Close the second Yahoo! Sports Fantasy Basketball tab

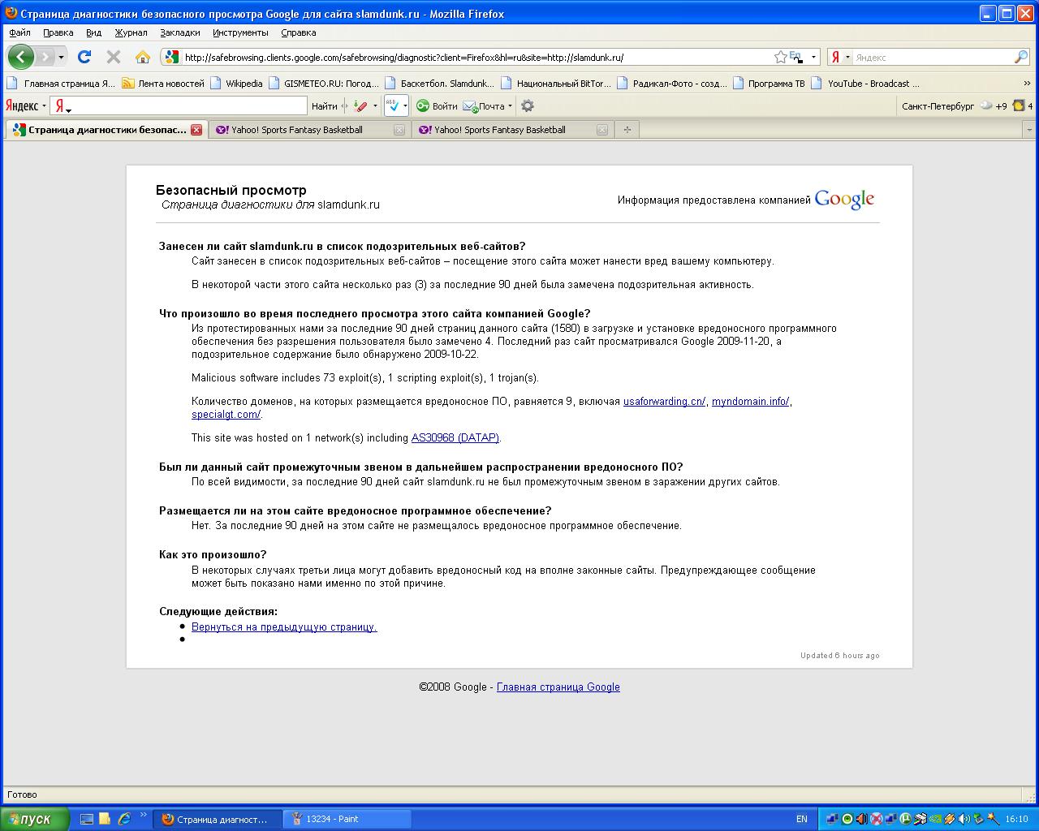point(602,130)
